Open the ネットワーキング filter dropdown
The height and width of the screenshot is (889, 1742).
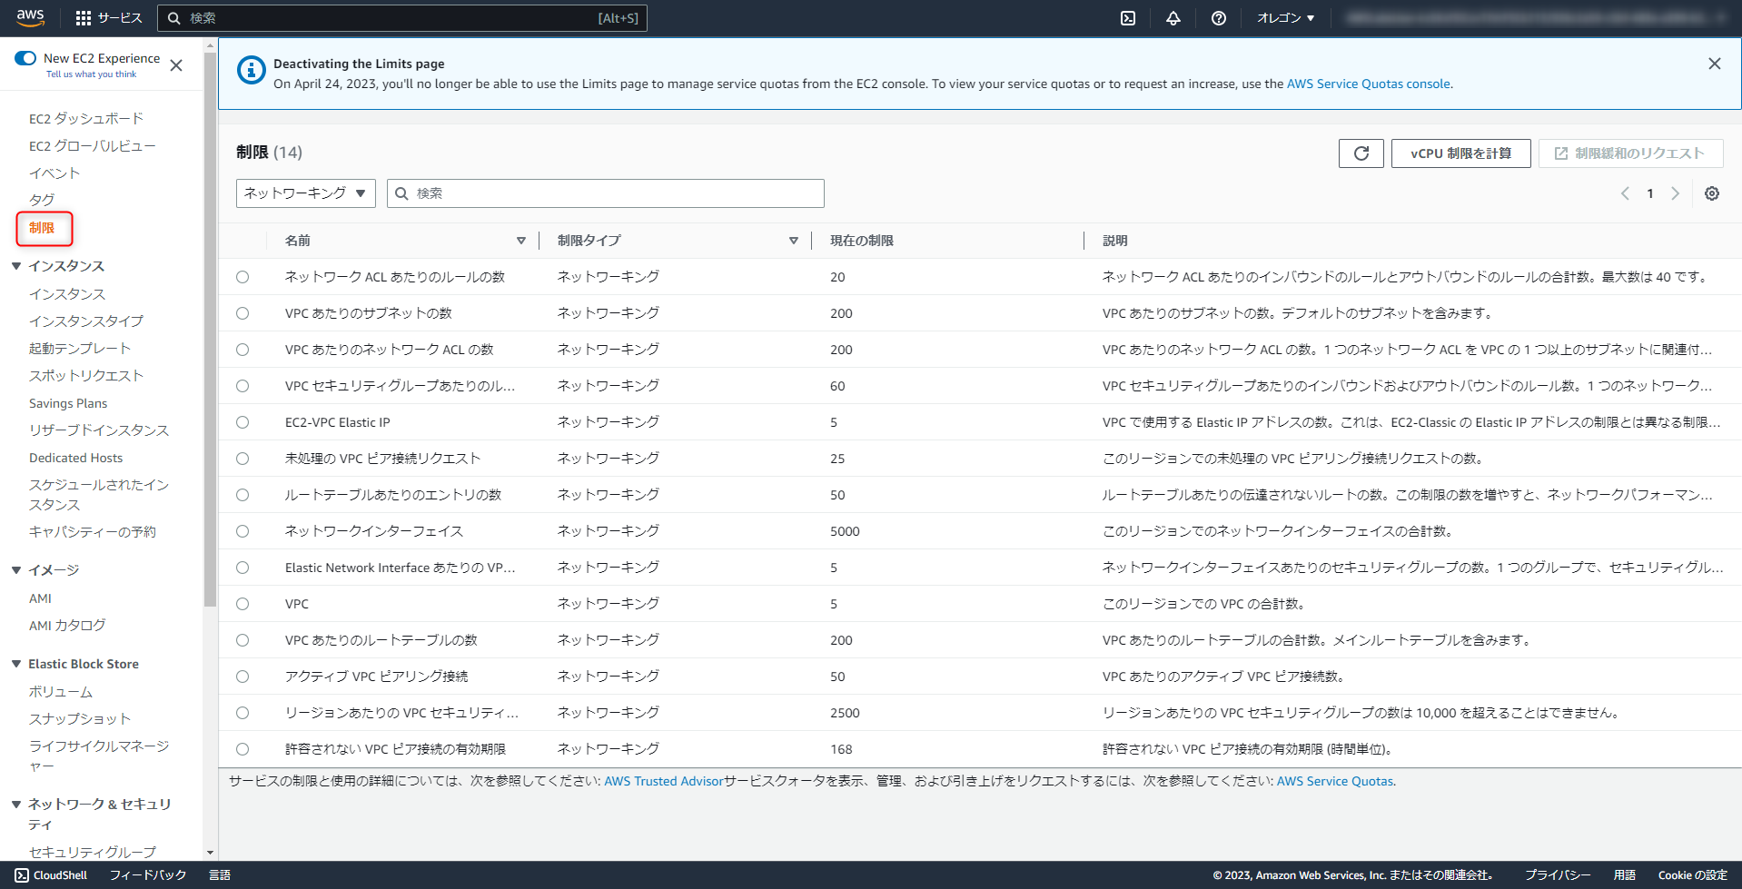[305, 193]
